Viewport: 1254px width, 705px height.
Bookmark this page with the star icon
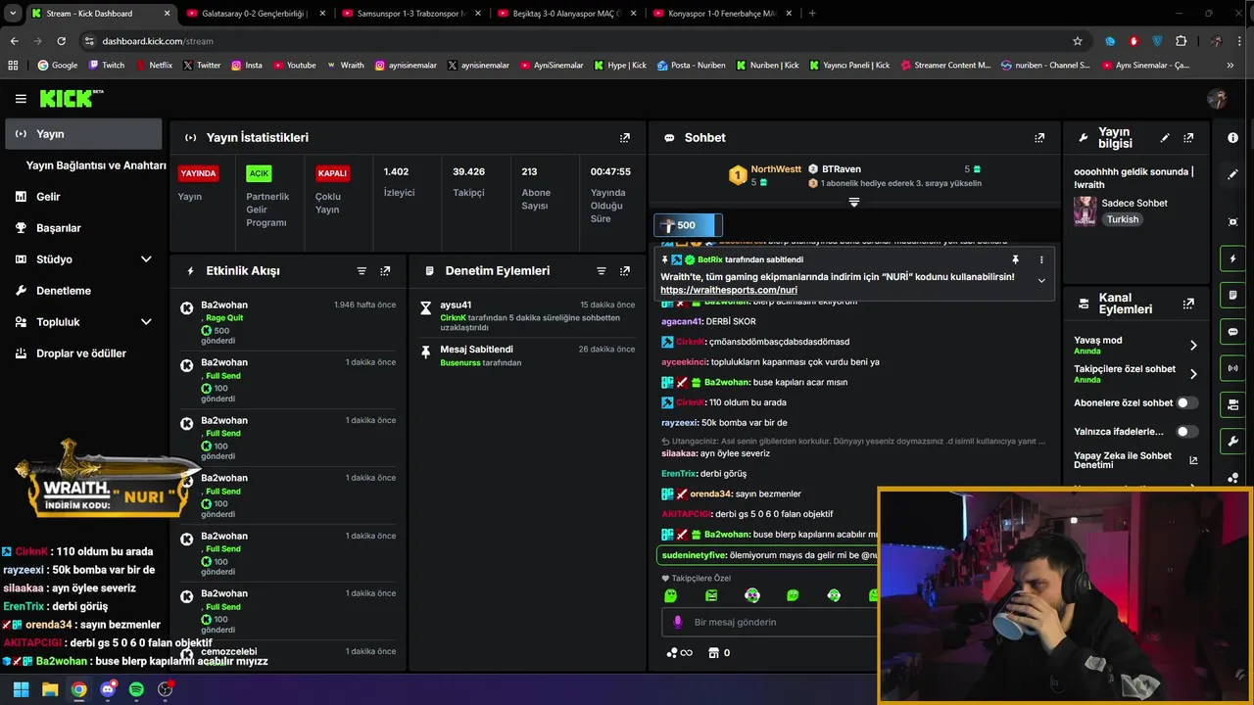[x=1078, y=41]
